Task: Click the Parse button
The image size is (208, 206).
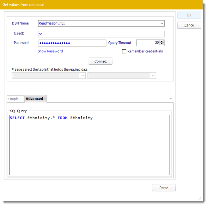Action: pyautogui.click(x=164, y=188)
